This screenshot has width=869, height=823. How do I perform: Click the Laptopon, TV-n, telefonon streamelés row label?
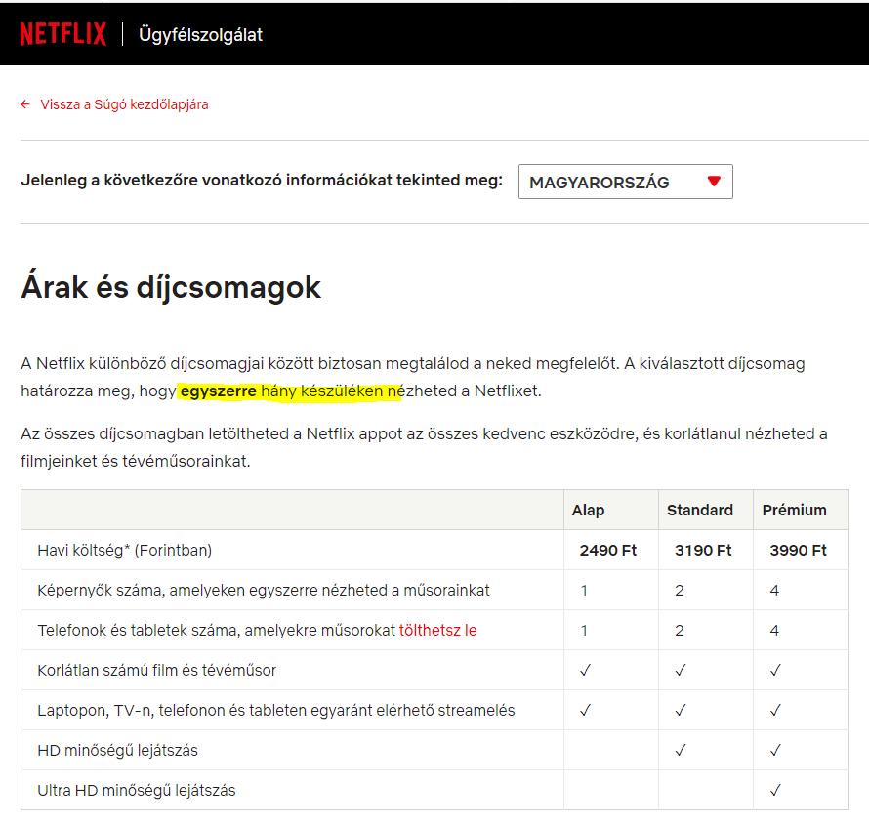coord(276,710)
